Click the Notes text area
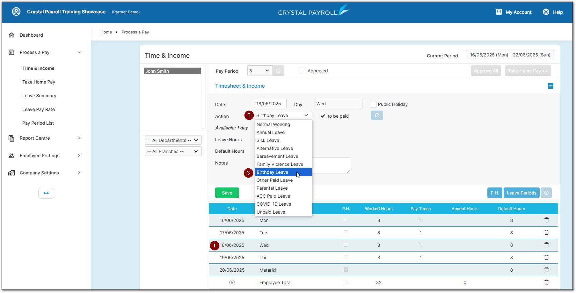This screenshot has width=576, height=293. click(331, 165)
